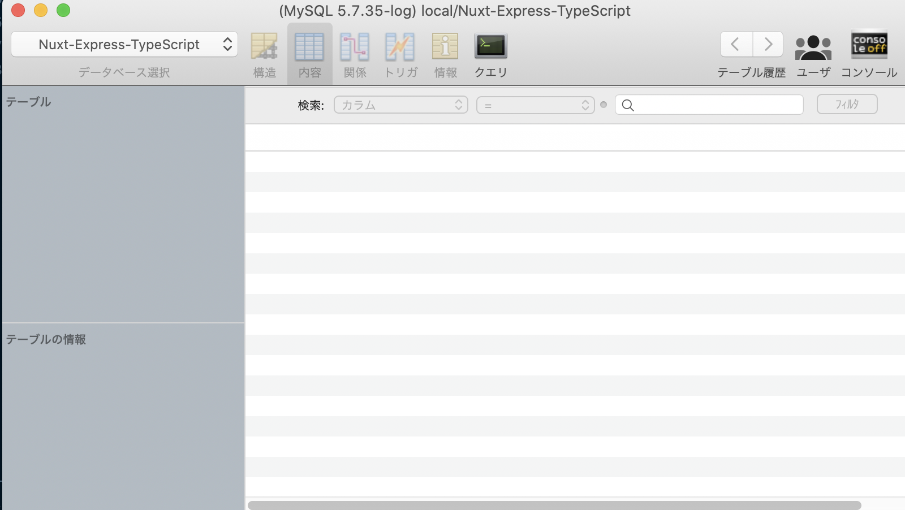Viewport: 905px width, 510px height.
Task: Click the magnifier icon in search field
Action: [x=628, y=105]
